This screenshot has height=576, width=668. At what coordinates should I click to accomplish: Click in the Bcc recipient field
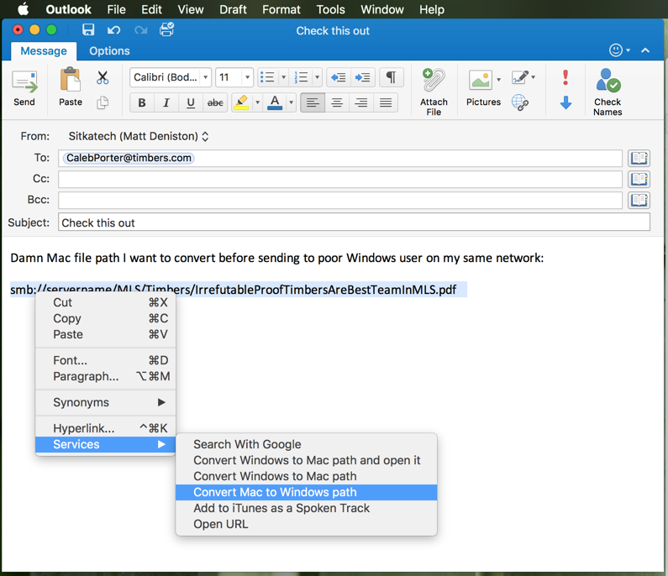pyautogui.click(x=340, y=200)
